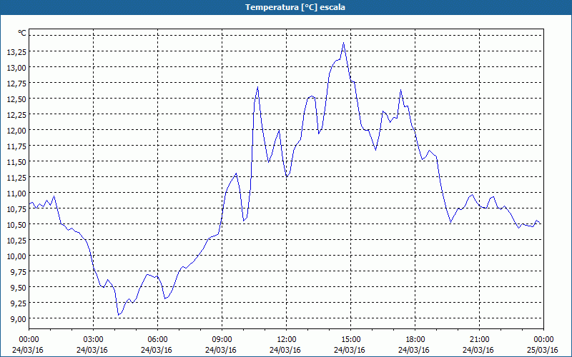Select the 21:00 time axis label
Screen dimensions: 572x357
coord(479,340)
